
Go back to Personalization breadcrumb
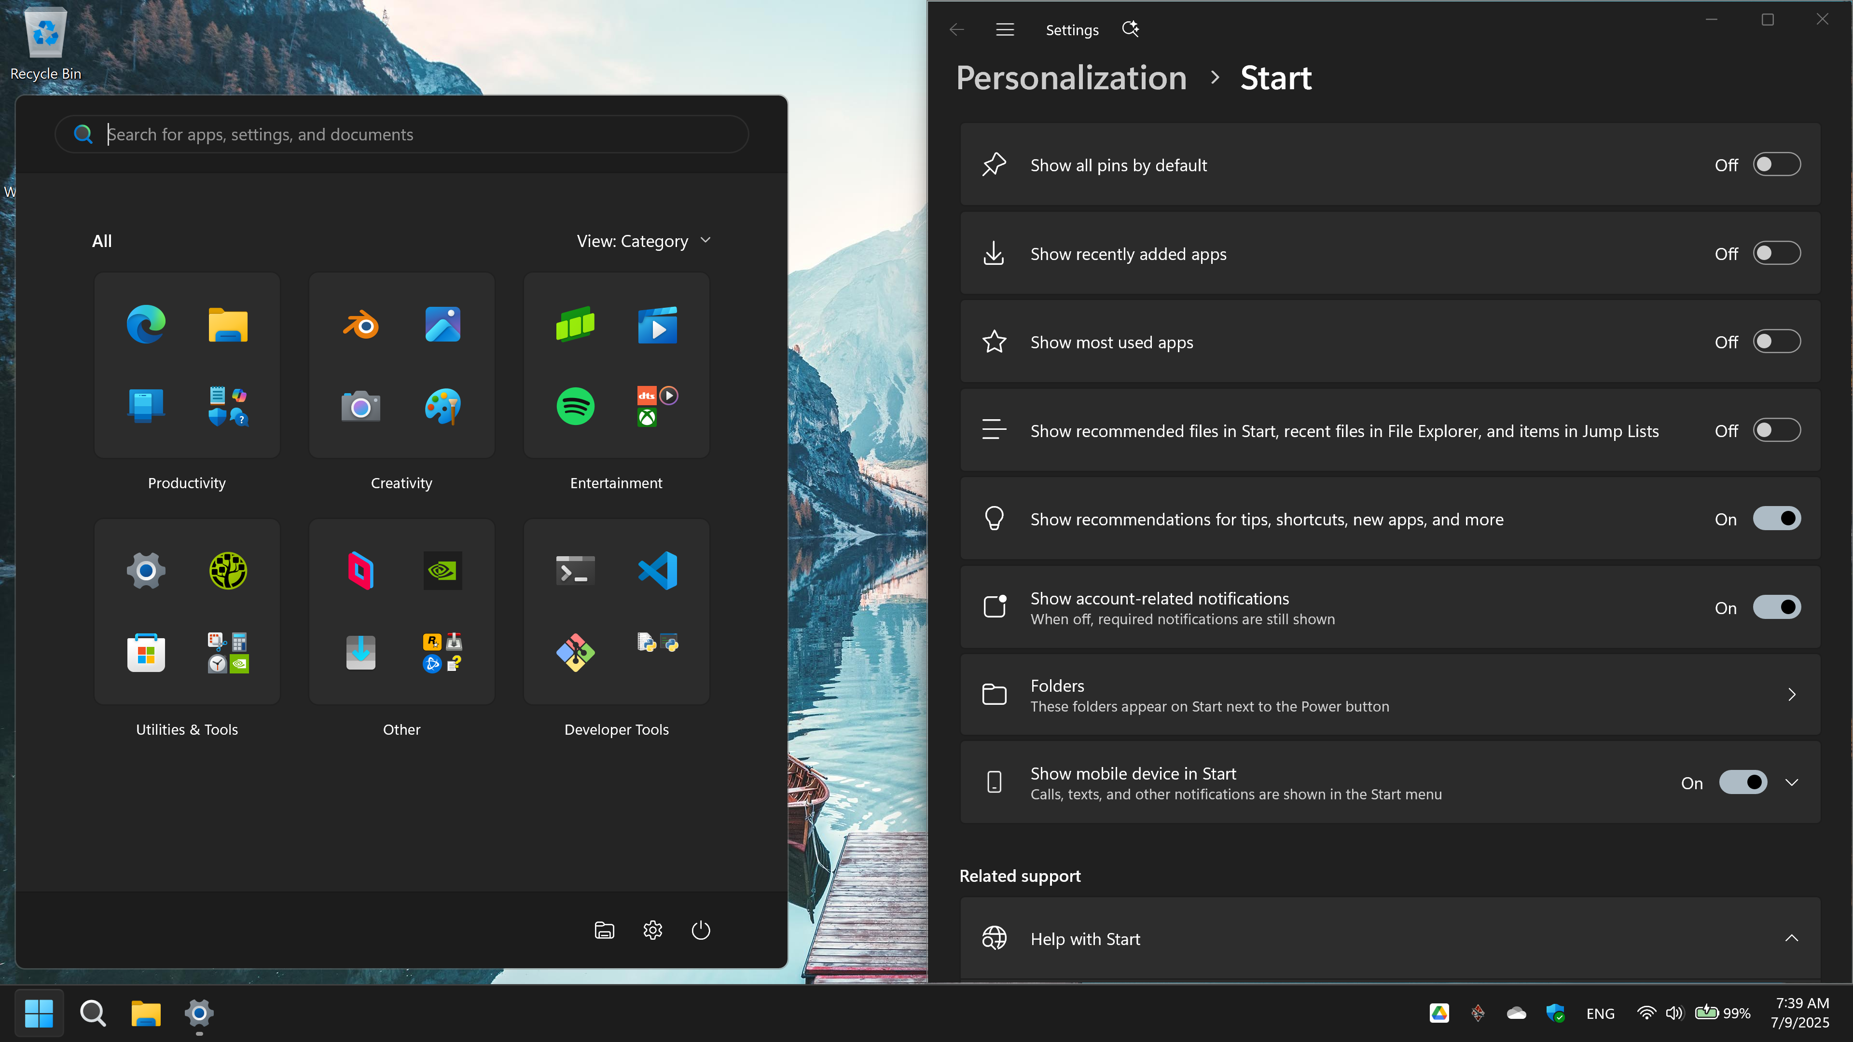[1071, 78]
